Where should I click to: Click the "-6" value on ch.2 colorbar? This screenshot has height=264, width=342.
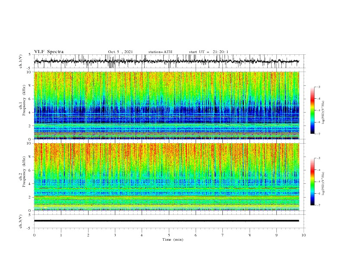[x=319, y=193]
